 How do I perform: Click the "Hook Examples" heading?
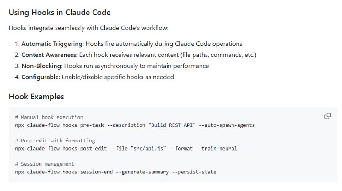(x=36, y=97)
